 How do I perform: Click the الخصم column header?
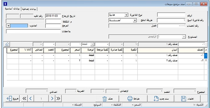pos(49,50)
